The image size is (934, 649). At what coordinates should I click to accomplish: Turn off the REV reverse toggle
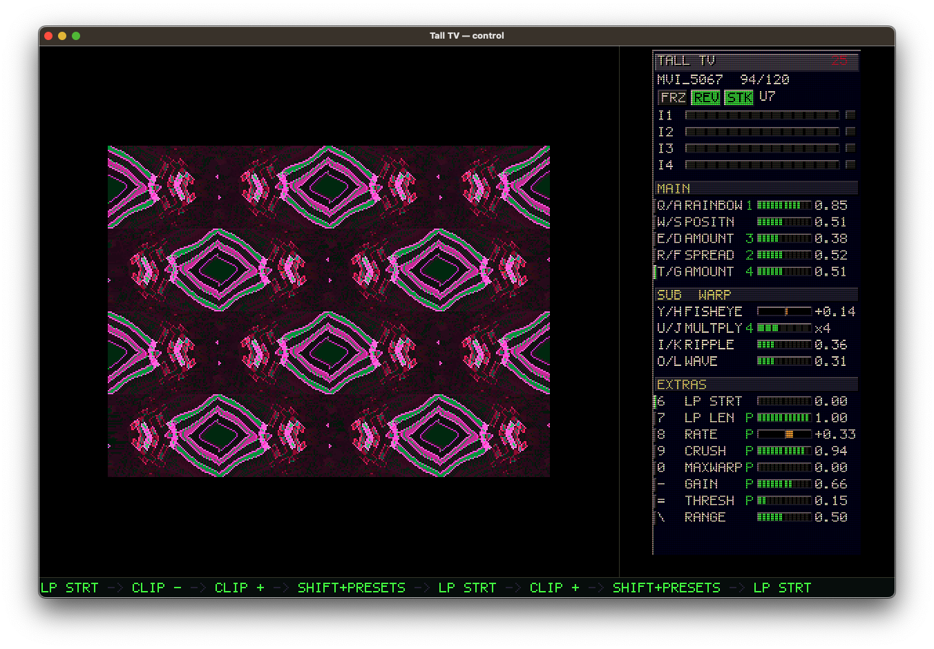705,98
